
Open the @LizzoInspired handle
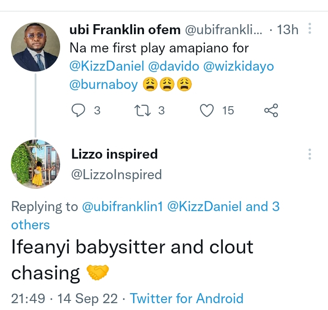coord(117,174)
